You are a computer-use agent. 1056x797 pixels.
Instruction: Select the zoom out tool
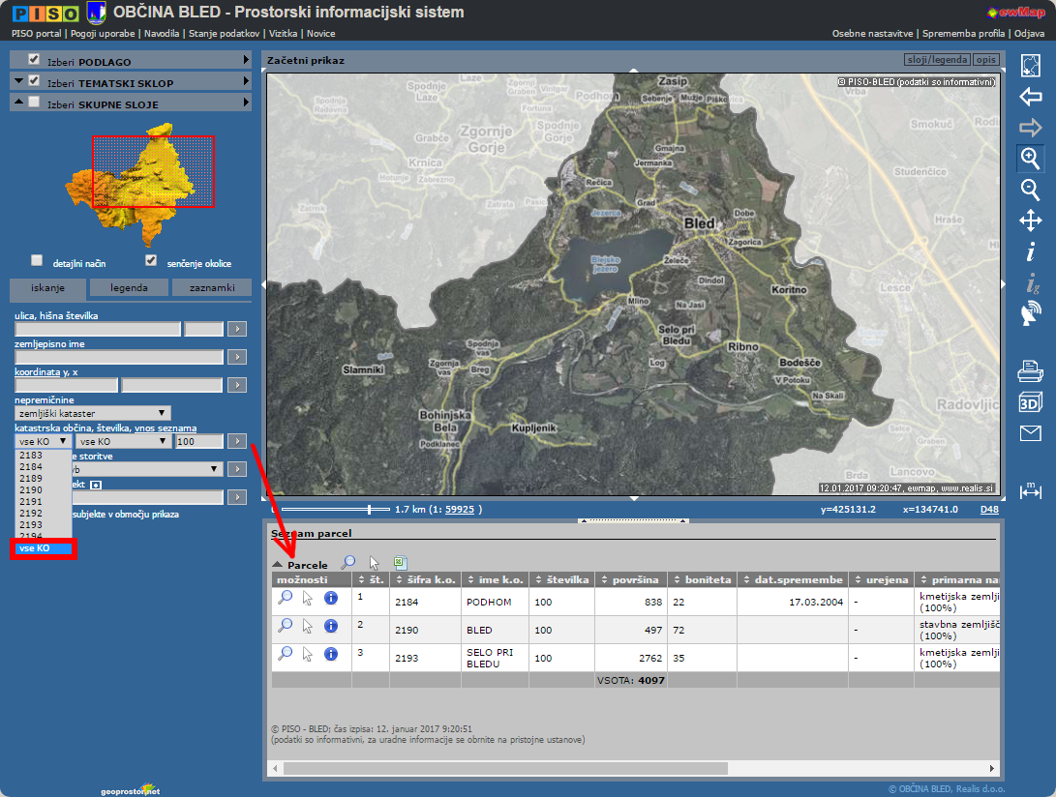coord(1030,190)
